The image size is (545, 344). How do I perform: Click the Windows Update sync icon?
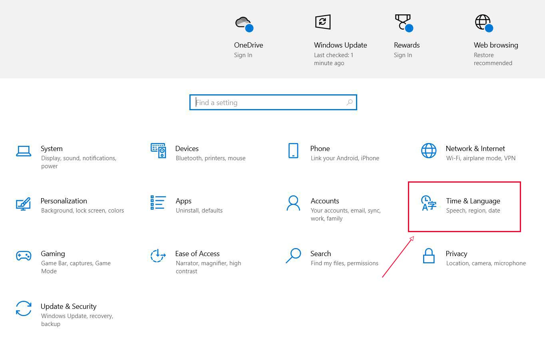pyautogui.click(x=322, y=22)
